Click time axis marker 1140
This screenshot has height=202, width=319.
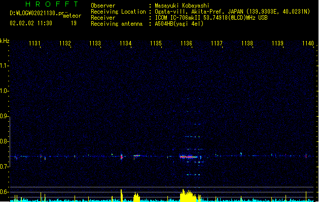(x=308, y=43)
